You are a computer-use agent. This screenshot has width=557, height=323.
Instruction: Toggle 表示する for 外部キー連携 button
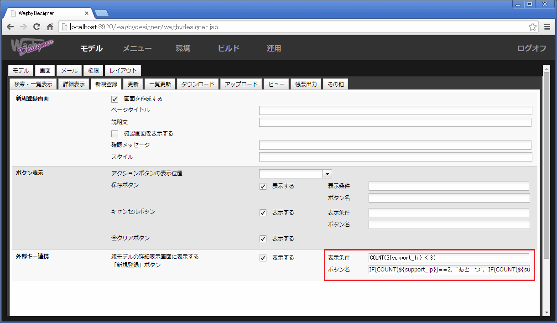pos(263,258)
